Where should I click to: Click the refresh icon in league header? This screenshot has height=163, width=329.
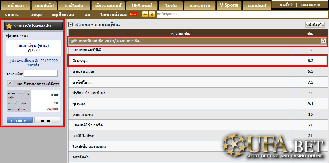[x=323, y=41]
